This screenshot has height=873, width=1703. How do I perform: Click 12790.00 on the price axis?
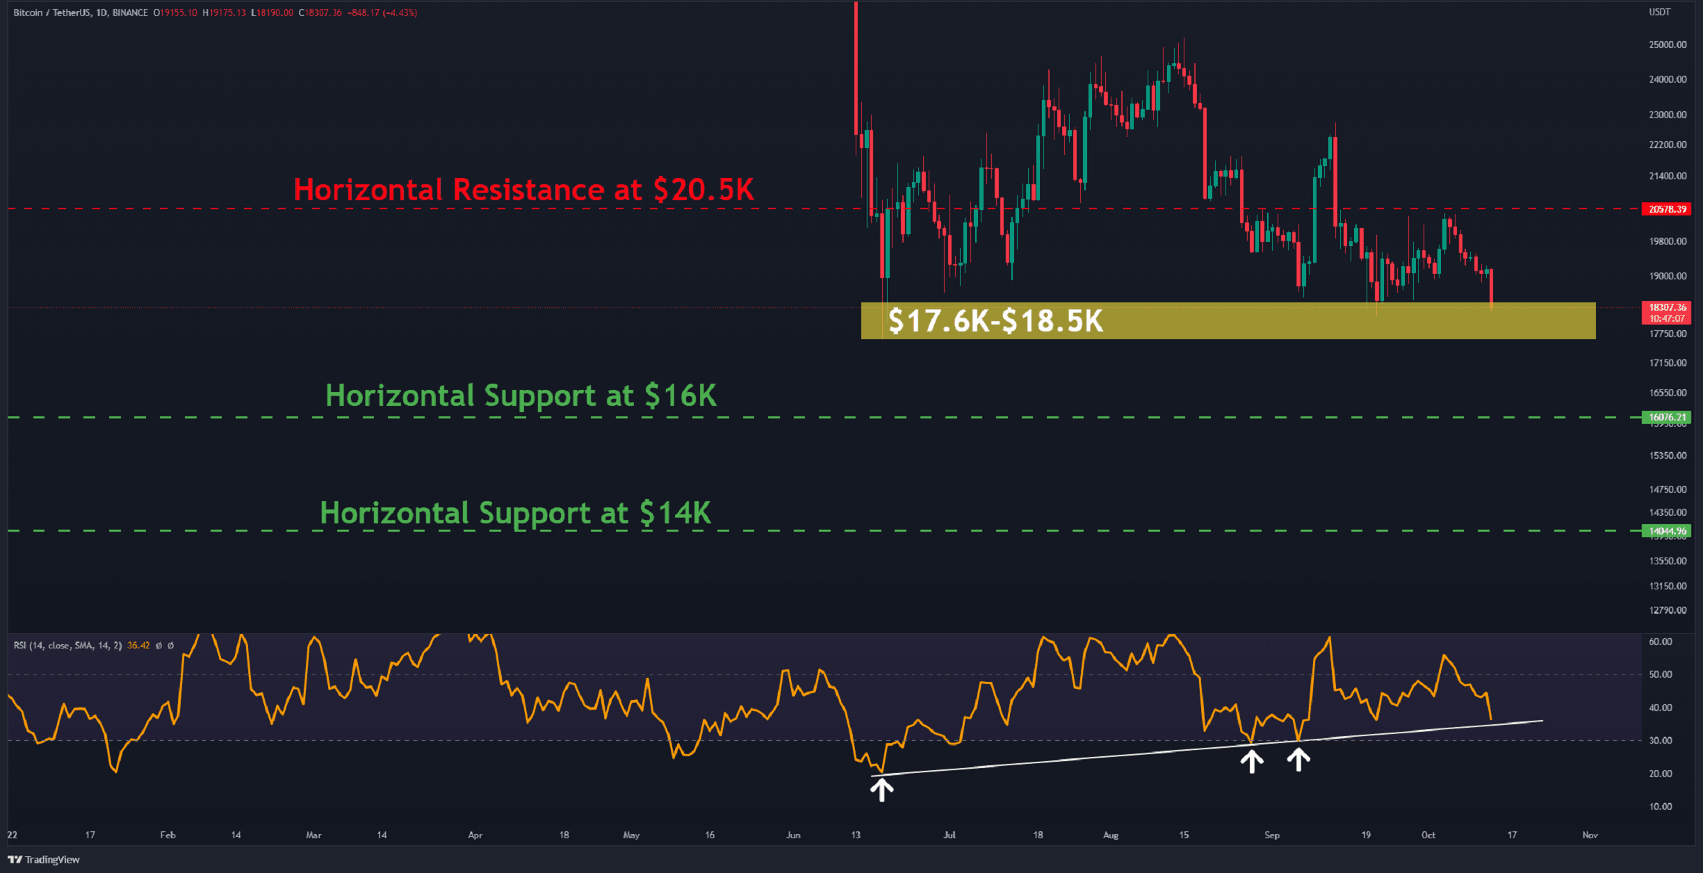tap(1668, 610)
